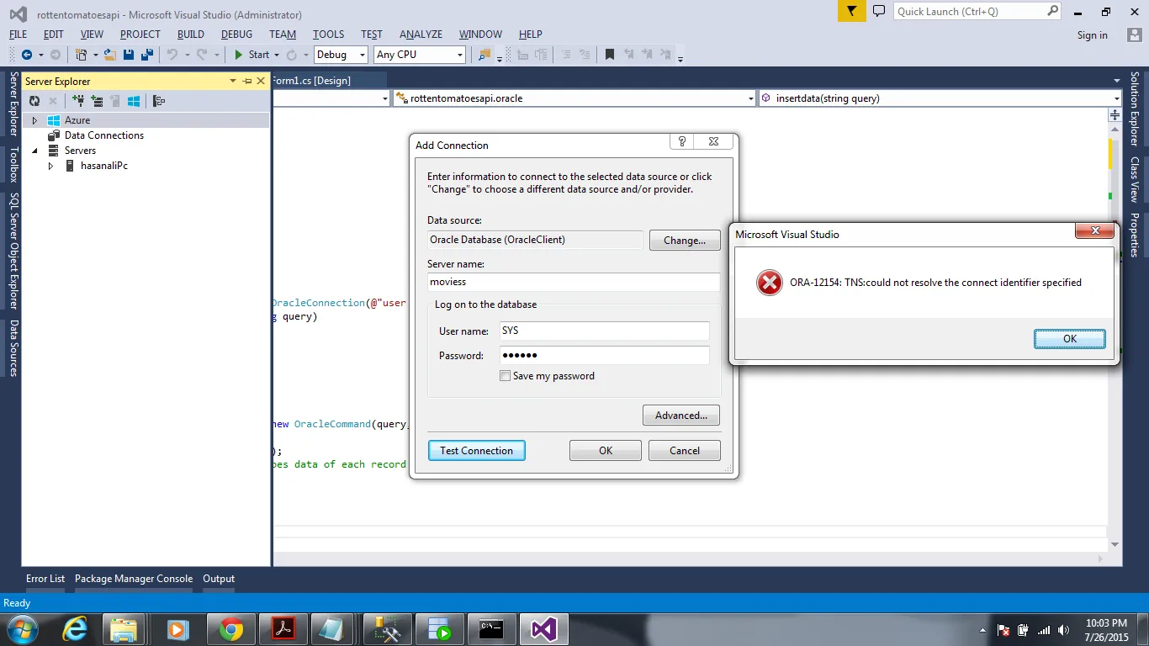Click Connect to Server icon in Server Explorer
The height and width of the screenshot is (646, 1149).
click(x=97, y=101)
